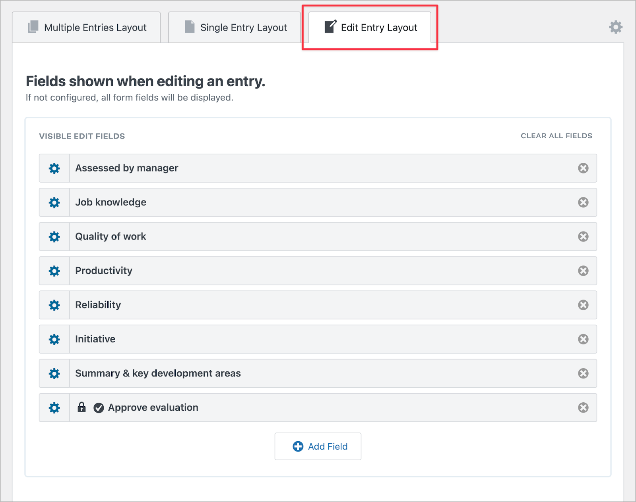Viewport: 636px width, 502px height.
Task: Remove the Reliability field
Action: [583, 305]
